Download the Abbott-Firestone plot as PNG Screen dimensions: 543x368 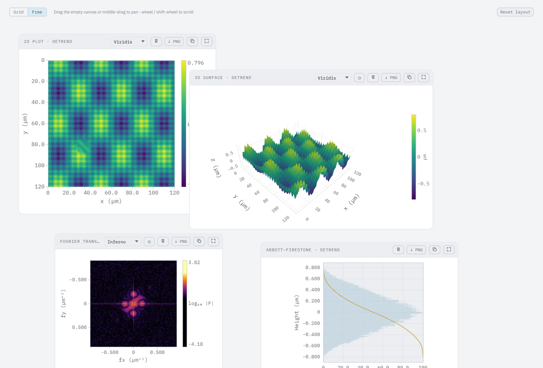[x=416, y=250]
